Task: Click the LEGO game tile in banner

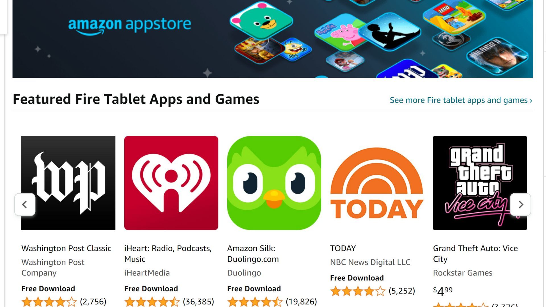Action: click(454, 18)
